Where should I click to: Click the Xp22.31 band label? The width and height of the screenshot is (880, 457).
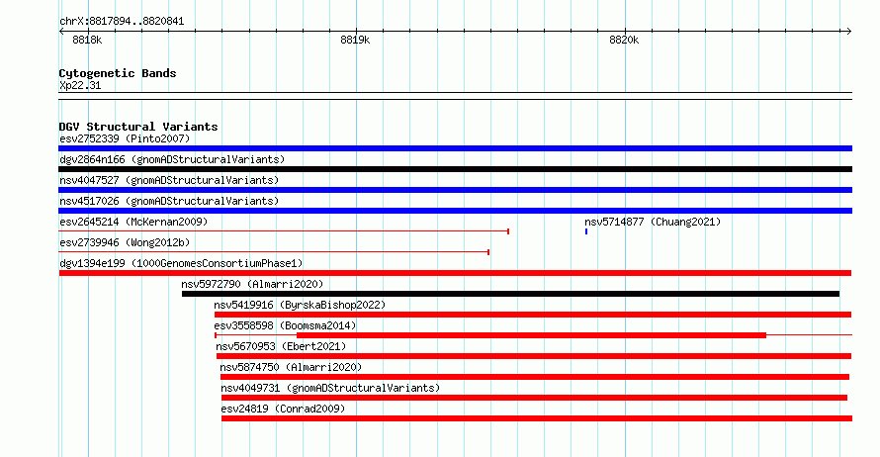tap(80, 85)
